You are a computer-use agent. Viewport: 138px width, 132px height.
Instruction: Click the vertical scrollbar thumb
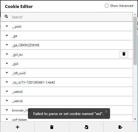135,41
